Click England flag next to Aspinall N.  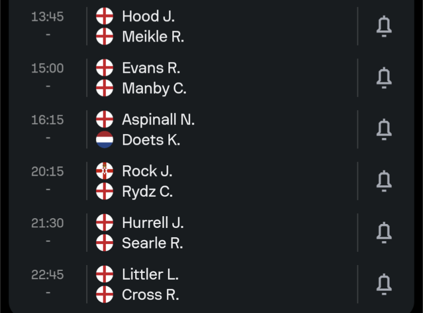click(105, 119)
